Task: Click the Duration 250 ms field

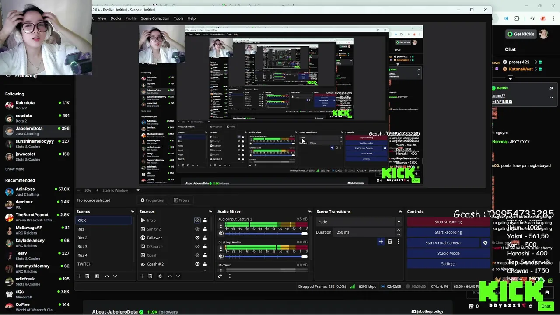Action: coord(364,232)
